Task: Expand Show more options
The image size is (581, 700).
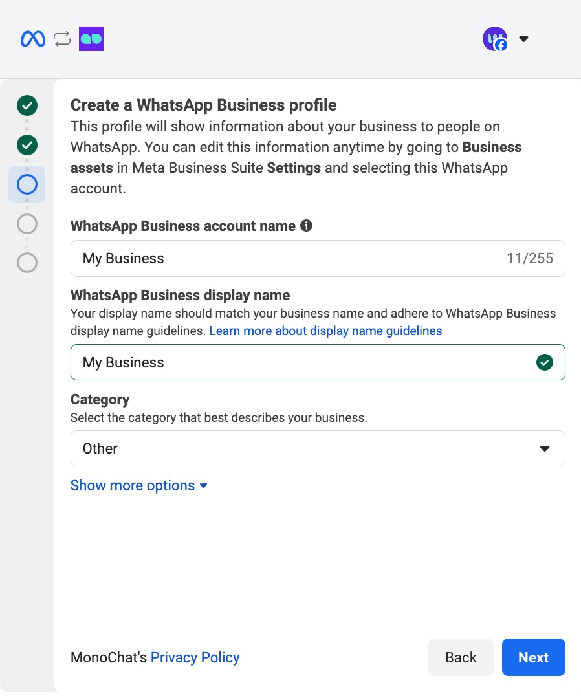Action: (x=138, y=485)
